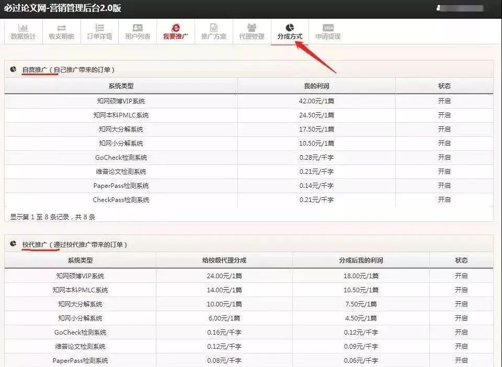Click the 系统类型 column header

[x=121, y=86]
